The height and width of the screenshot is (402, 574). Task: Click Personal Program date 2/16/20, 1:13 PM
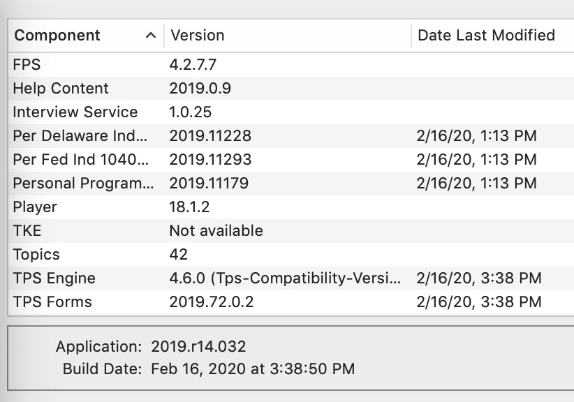click(x=477, y=184)
